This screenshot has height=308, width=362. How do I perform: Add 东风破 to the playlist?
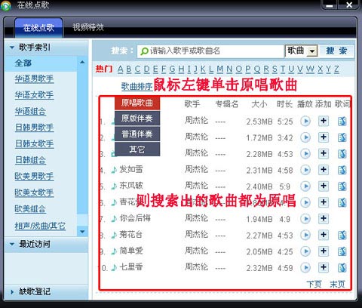(x=324, y=186)
